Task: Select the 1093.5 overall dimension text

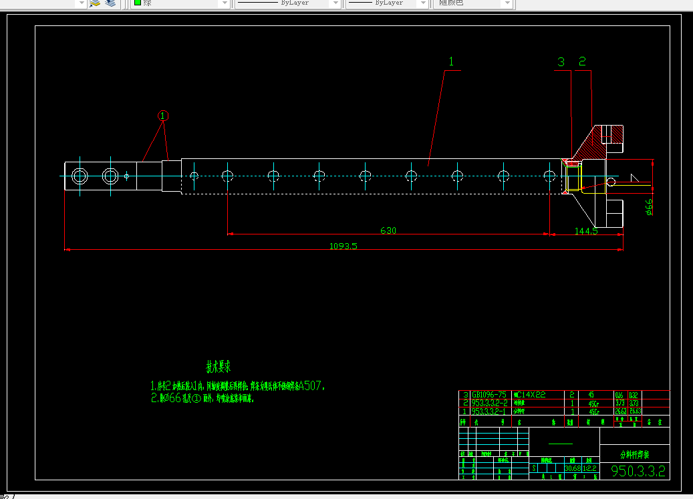Action: coord(343,246)
